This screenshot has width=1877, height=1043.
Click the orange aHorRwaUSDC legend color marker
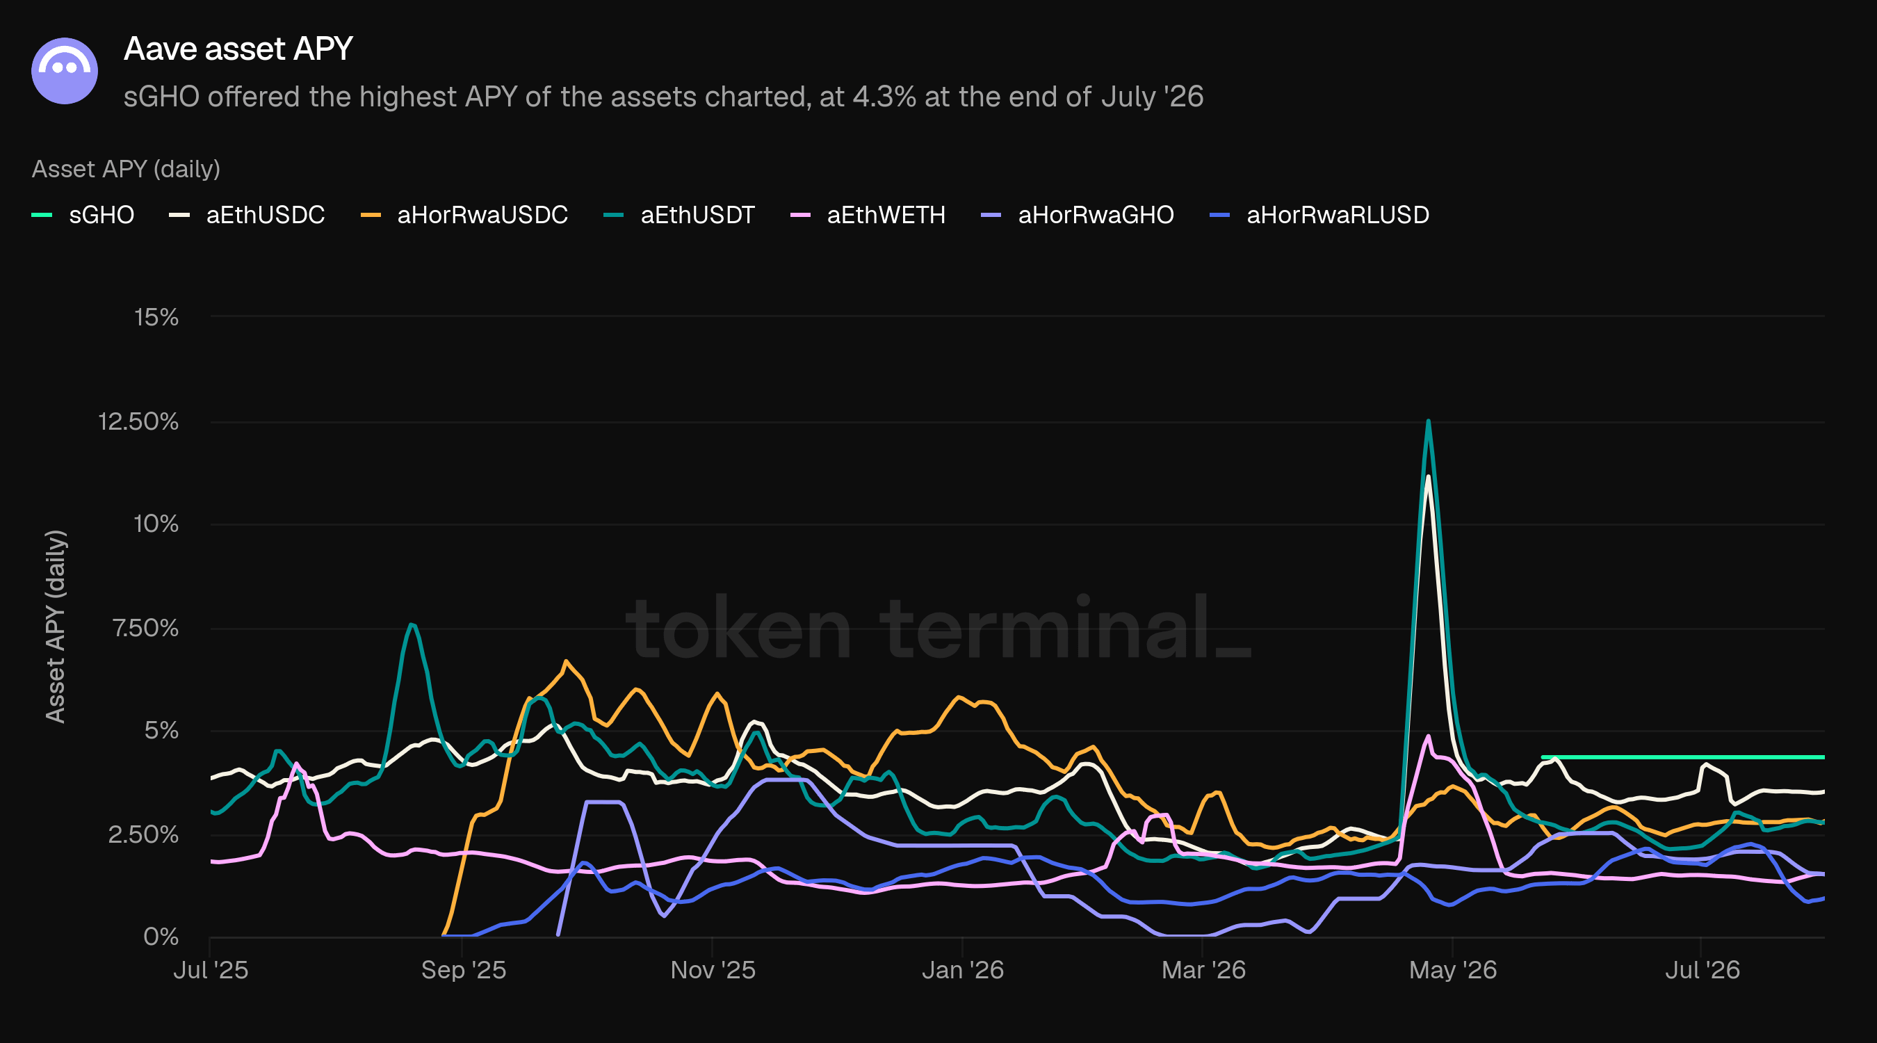[x=370, y=215]
